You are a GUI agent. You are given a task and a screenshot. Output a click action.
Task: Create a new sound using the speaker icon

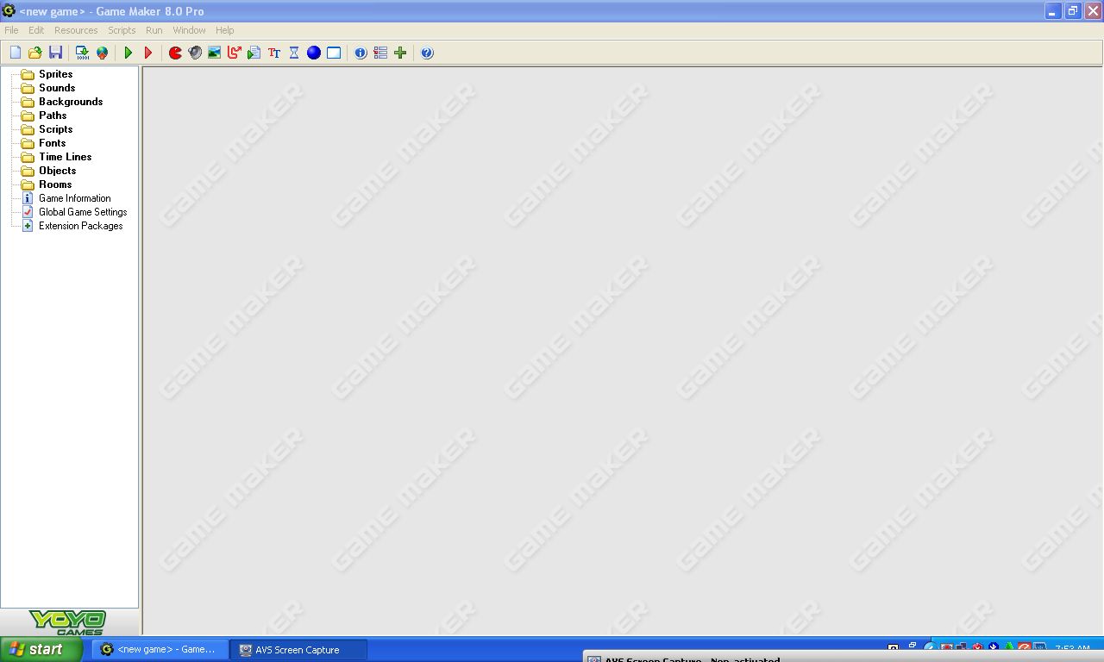pos(194,53)
